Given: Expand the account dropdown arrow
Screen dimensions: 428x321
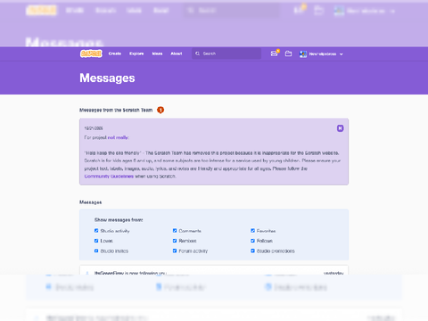Looking at the screenshot, I should pyautogui.click(x=342, y=54).
